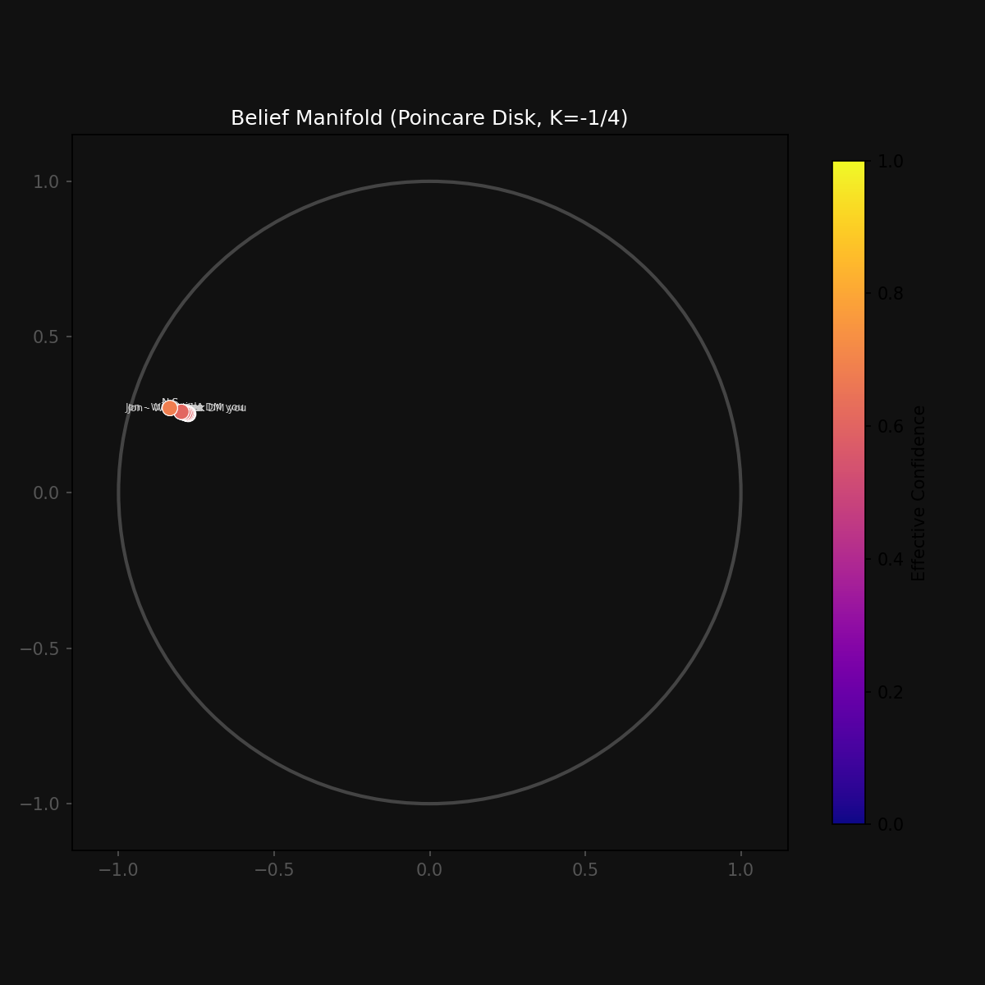The width and height of the screenshot is (985, 985).
Task: Click the x-axis tick label 0.5
Action: [585, 870]
